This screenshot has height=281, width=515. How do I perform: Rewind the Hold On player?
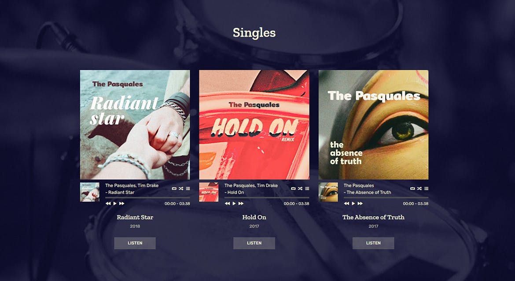[x=227, y=203]
